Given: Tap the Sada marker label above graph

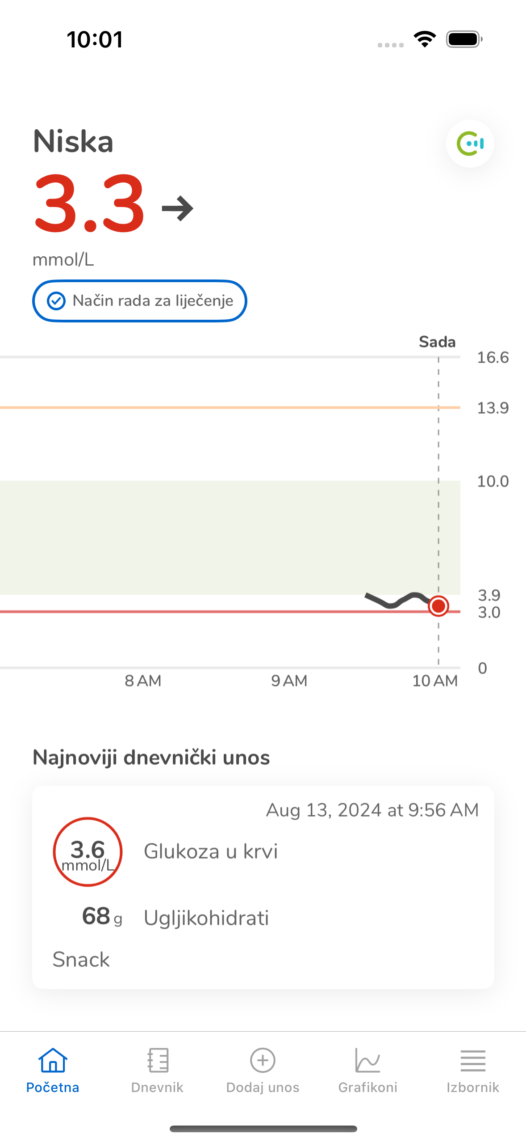Looking at the screenshot, I should [437, 342].
